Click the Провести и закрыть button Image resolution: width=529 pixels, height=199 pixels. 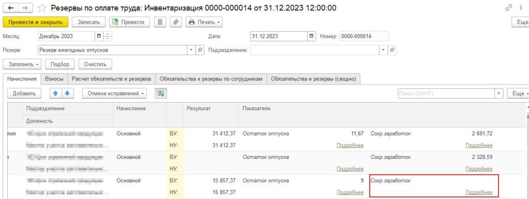click(x=36, y=22)
